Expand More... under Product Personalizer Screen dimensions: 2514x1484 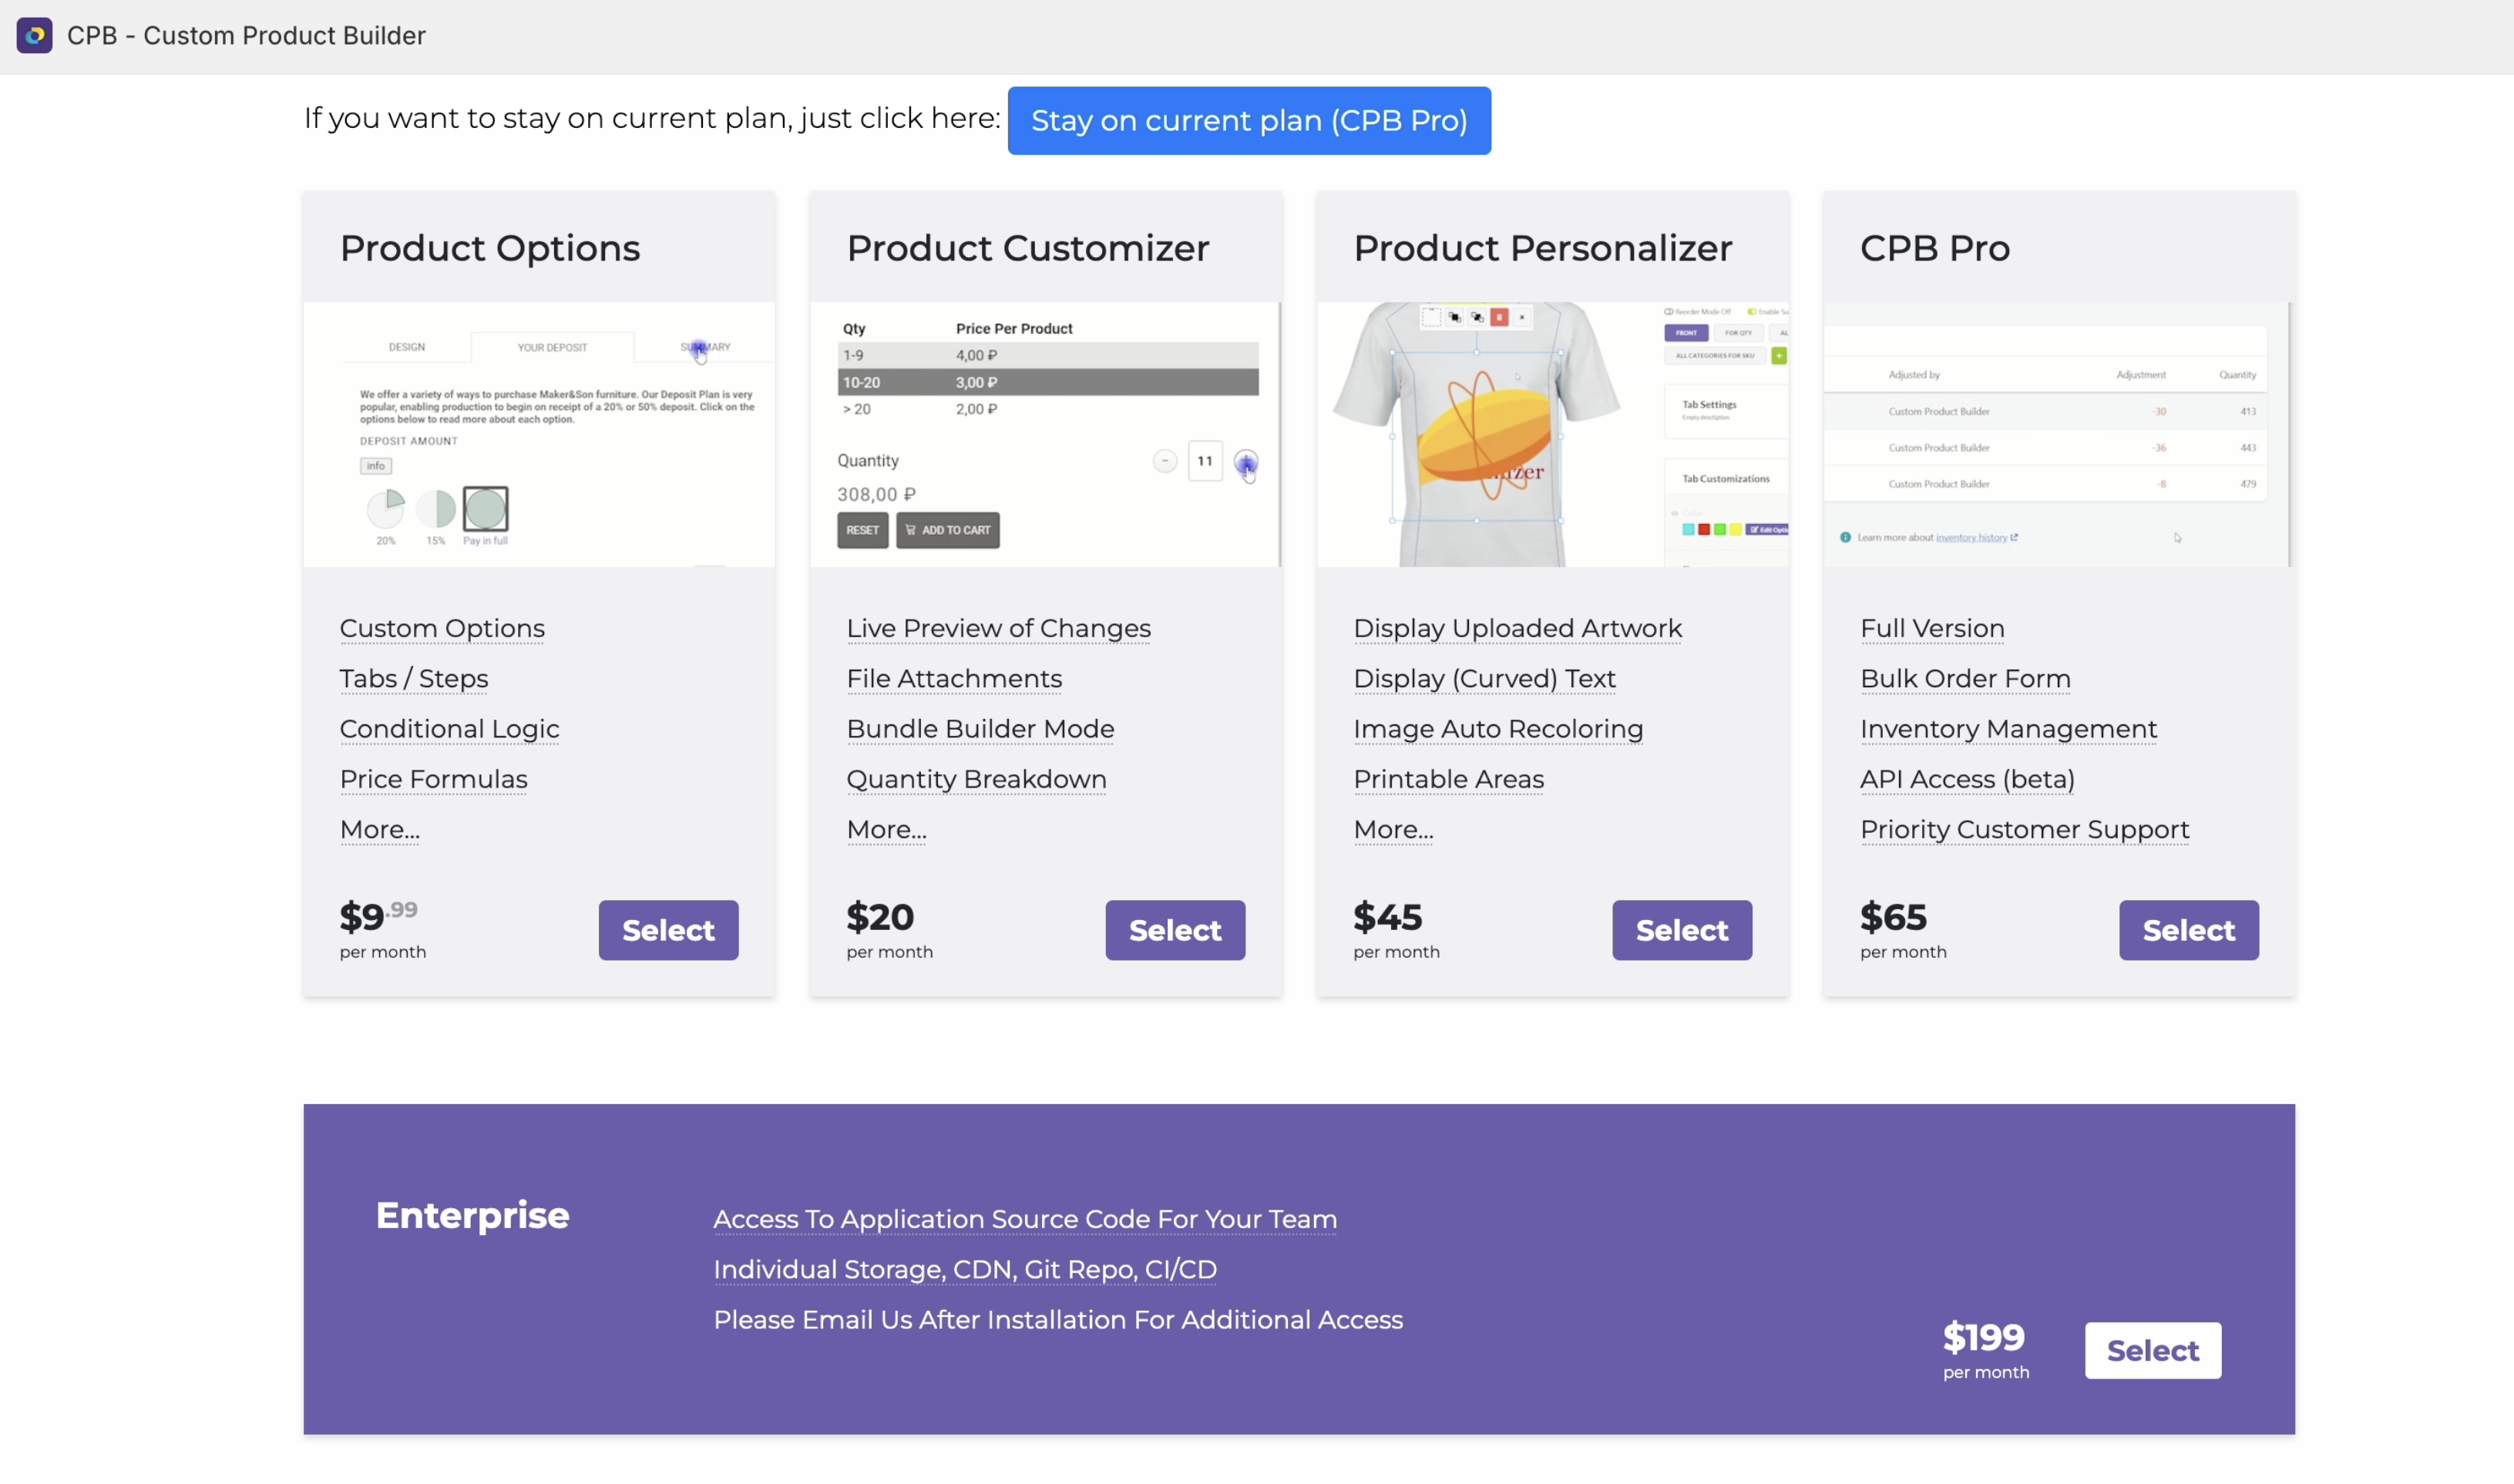pos(1393,830)
